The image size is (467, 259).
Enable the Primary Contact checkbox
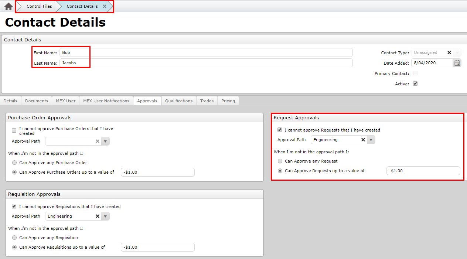click(x=415, y=74)
